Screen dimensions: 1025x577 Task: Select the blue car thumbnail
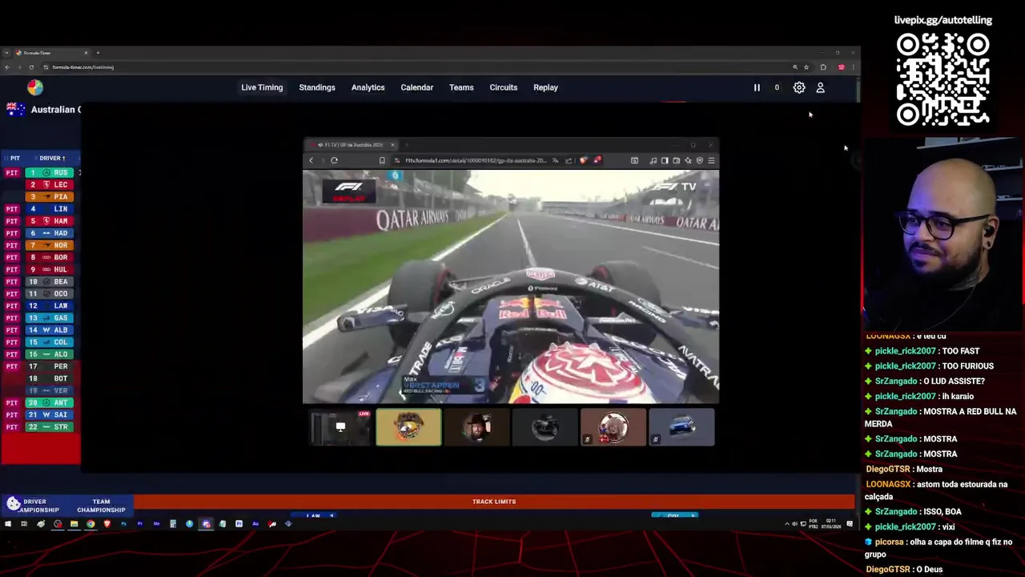click(681, 427)
